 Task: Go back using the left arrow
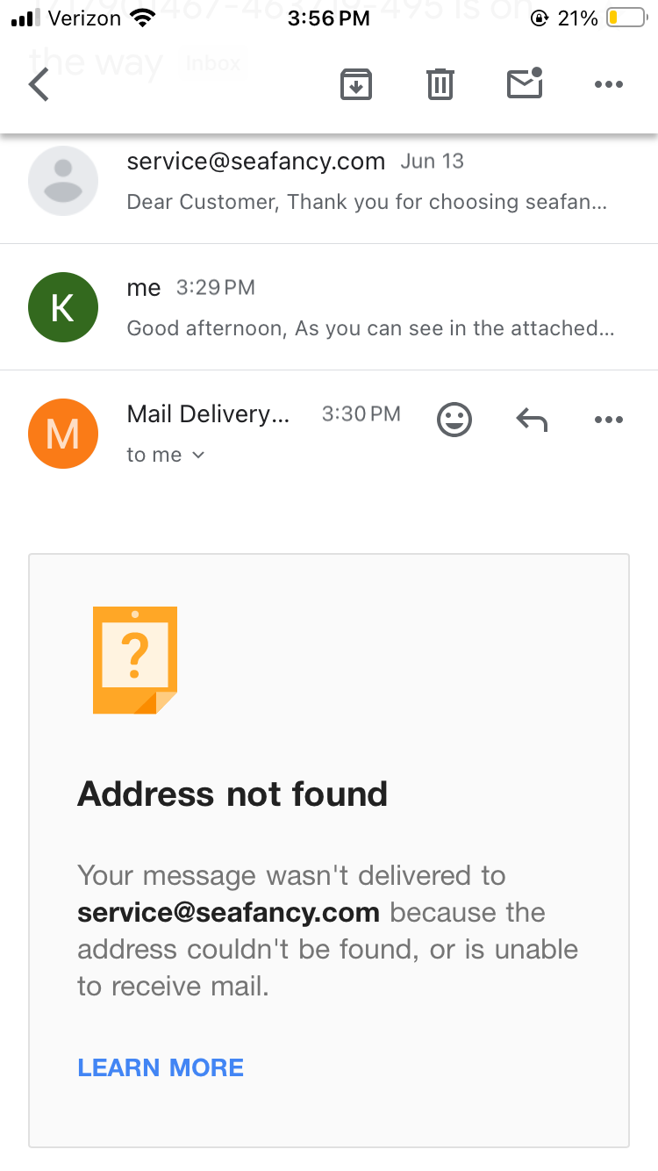[x=39, y=85]
